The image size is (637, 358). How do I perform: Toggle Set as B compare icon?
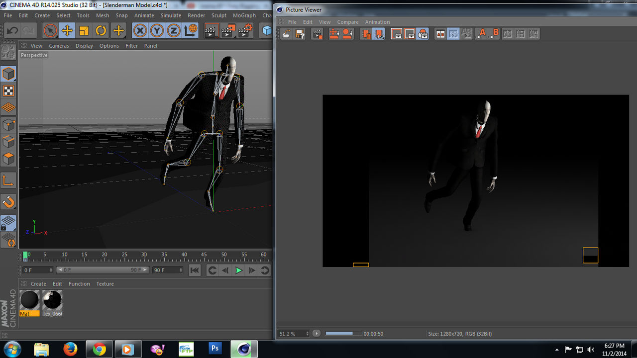(494, 34)
